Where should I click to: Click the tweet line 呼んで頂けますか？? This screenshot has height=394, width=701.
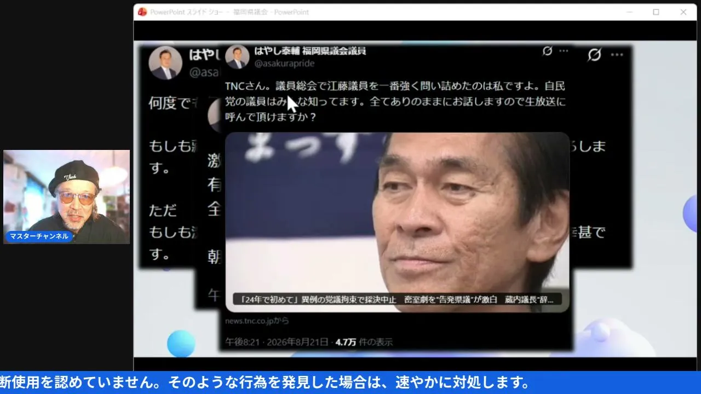(x=271, y=117)
